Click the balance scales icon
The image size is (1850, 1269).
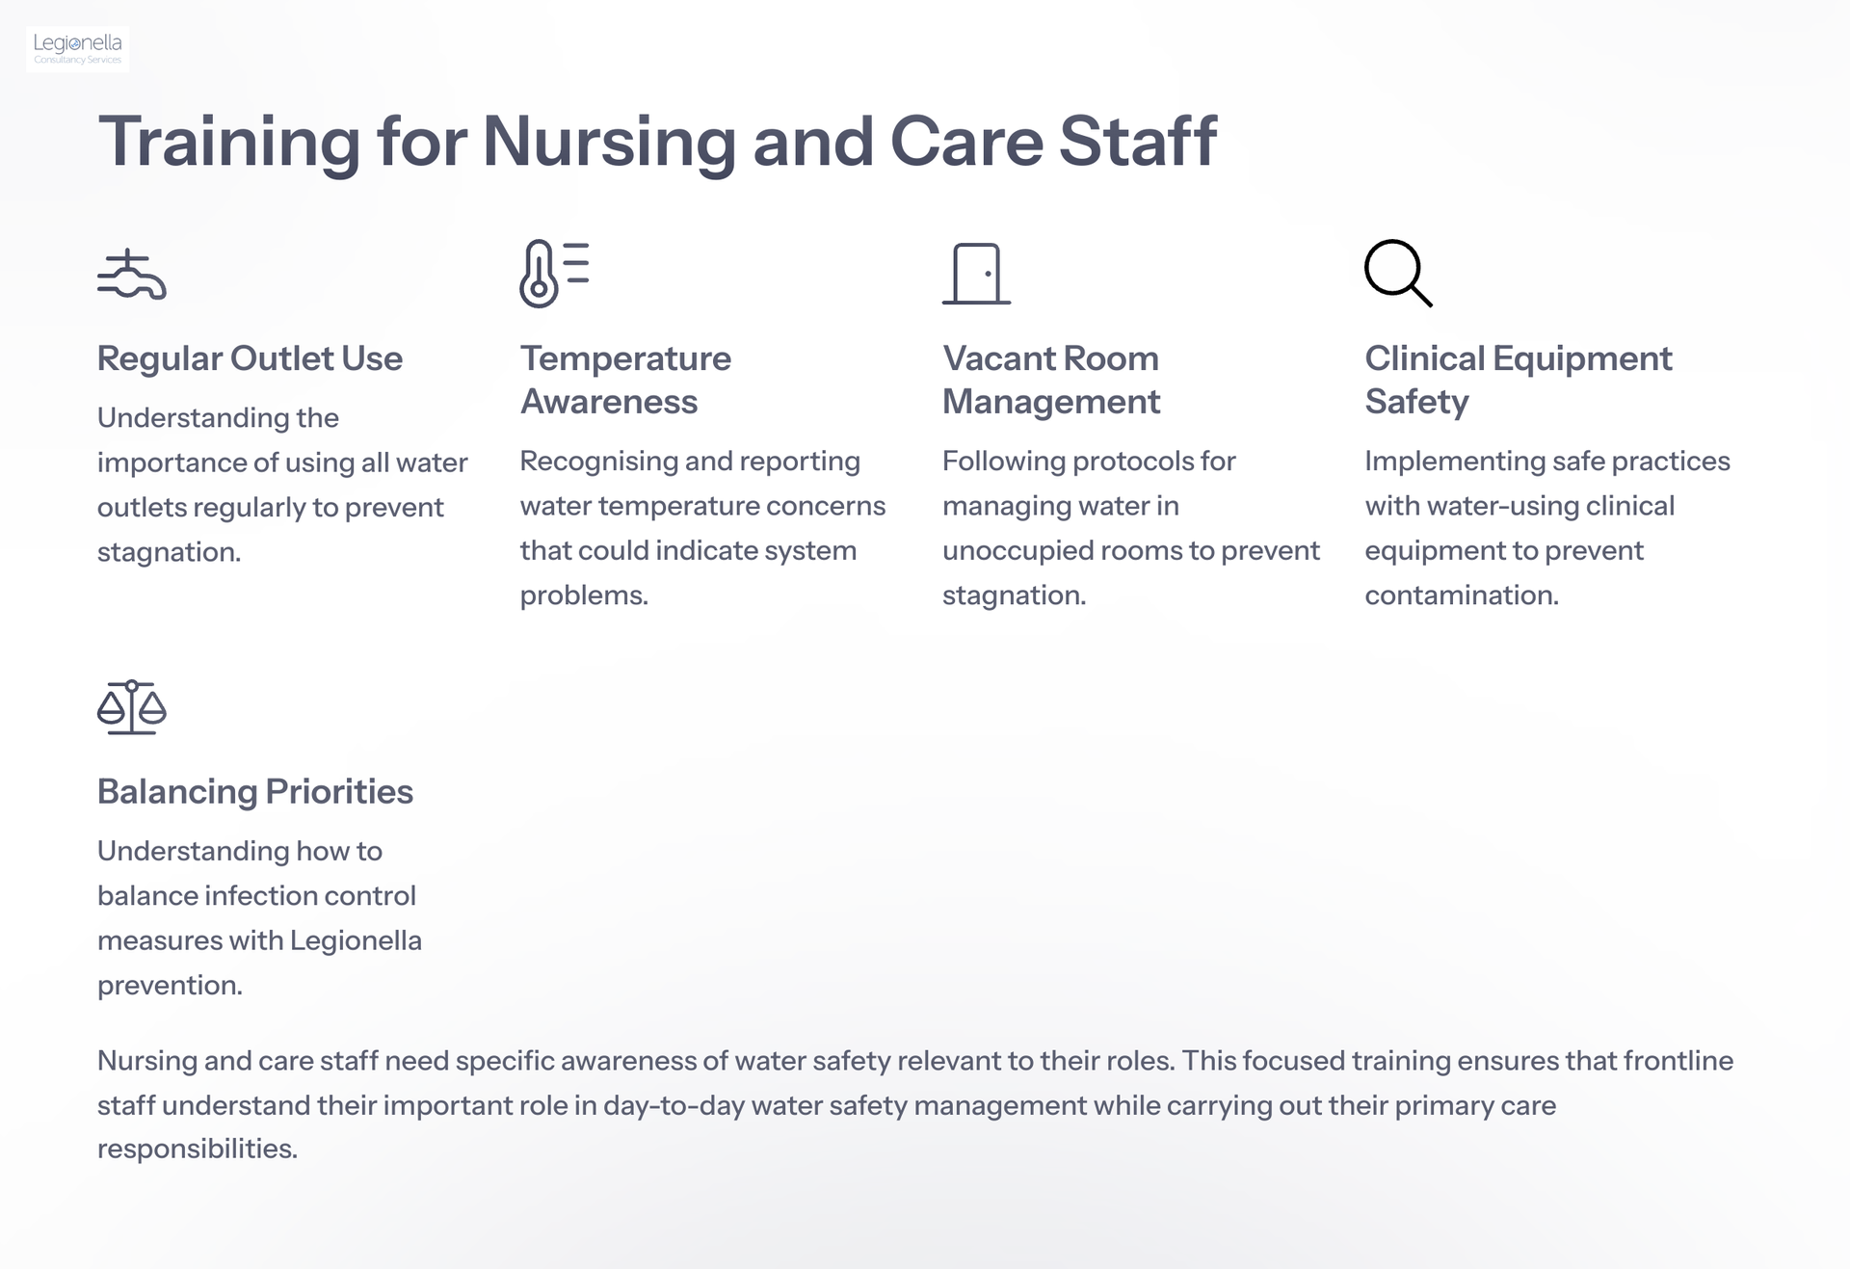132,707
